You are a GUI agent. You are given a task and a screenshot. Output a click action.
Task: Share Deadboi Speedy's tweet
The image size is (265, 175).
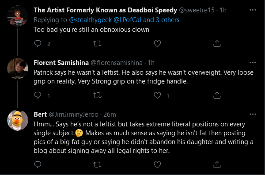[x=217, y=44]
